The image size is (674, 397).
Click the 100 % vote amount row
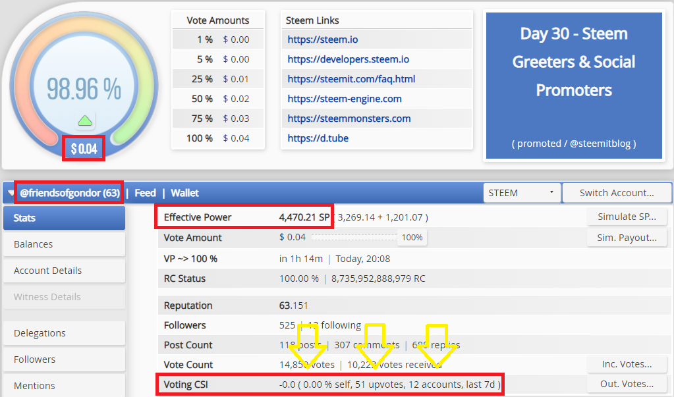point(218,138)
